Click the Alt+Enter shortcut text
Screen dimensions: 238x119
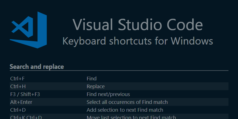pyautogui.click(x=21, y=102)
